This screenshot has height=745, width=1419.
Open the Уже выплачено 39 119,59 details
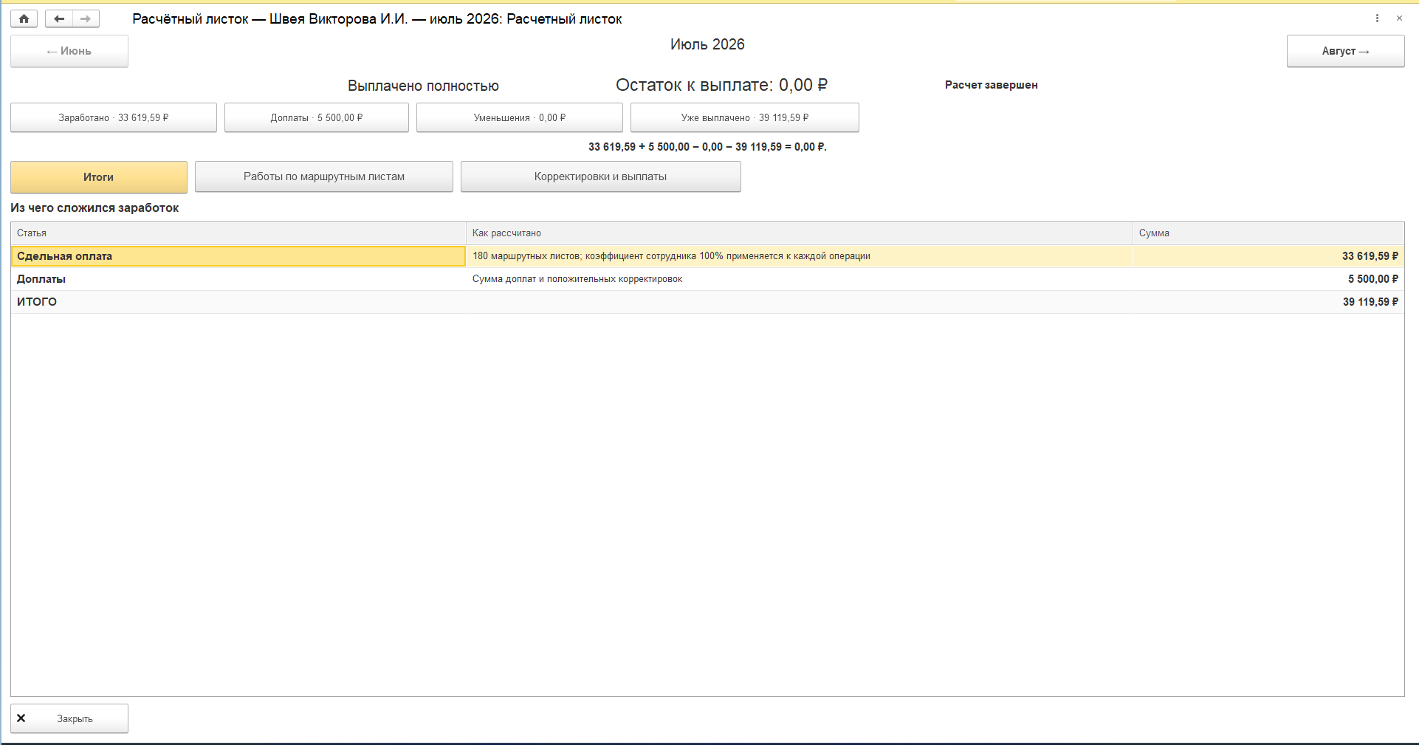coord(745,117)
